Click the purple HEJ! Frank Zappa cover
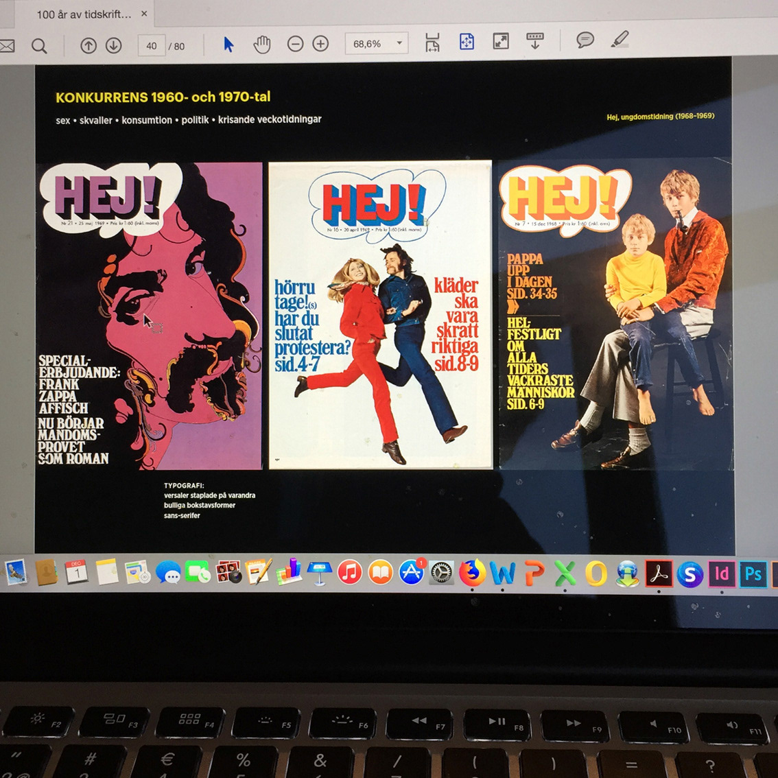This screenshot has height=778, width=778. click(150, 316)
